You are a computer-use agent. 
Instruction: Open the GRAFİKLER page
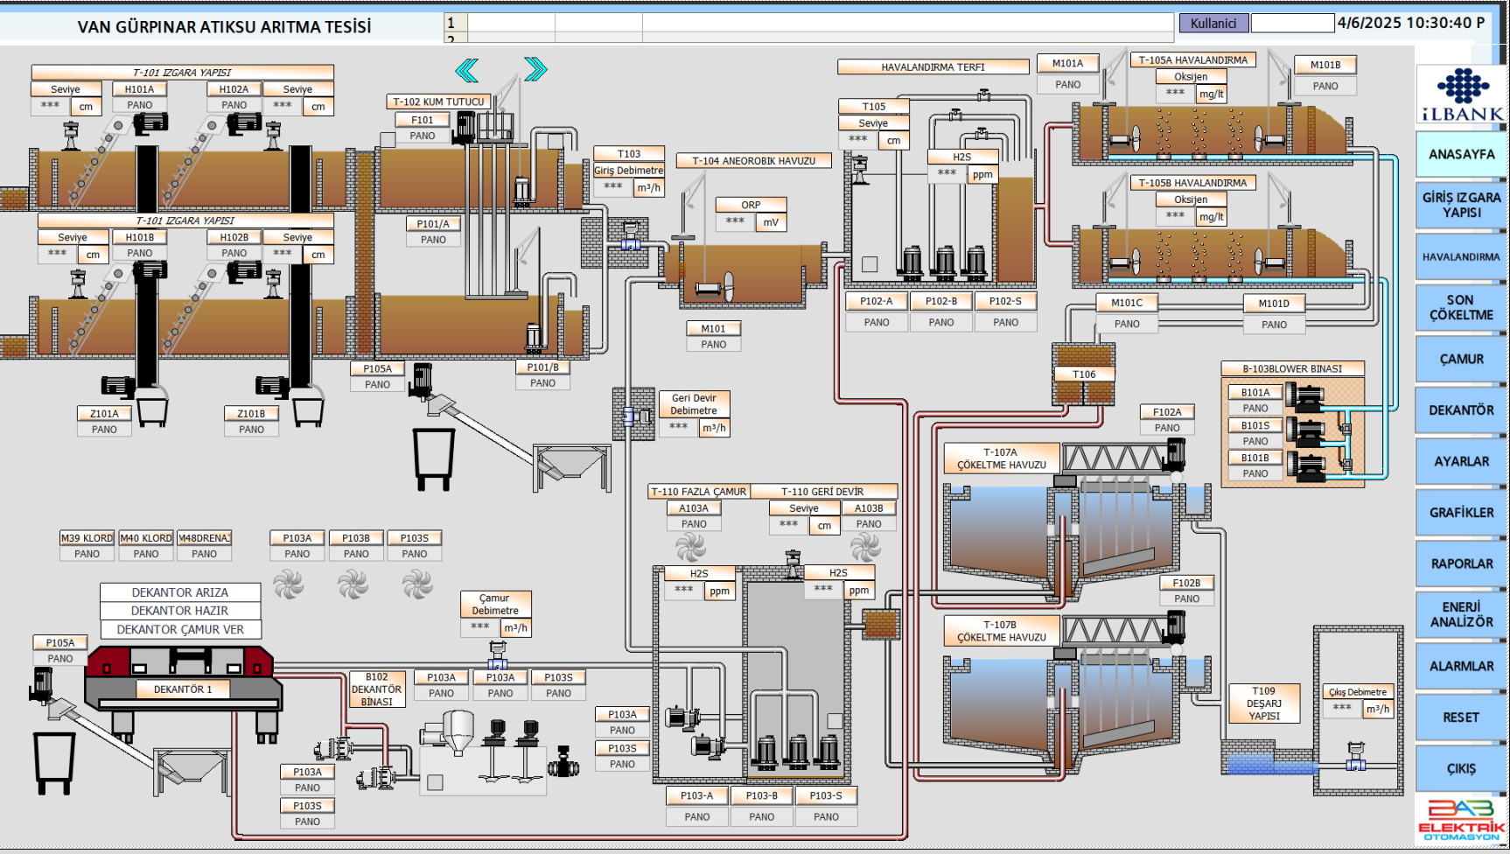coord(1460,513)
